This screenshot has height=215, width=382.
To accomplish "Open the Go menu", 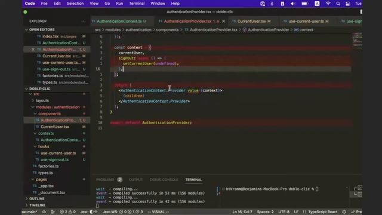I will (x=107, y=4).
